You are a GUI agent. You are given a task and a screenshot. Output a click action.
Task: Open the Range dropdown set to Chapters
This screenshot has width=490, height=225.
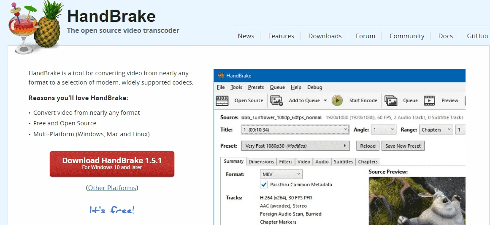436,130
